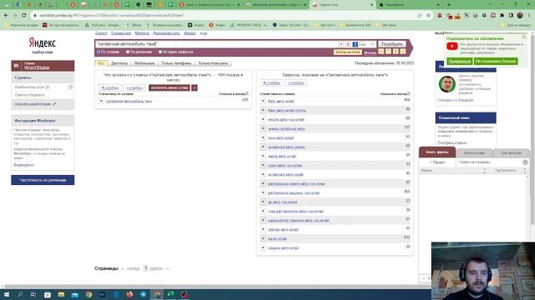The width and height of the screenshot is (535, 300).
Task: Open Смотреть статью link
Action: [452, 142]
